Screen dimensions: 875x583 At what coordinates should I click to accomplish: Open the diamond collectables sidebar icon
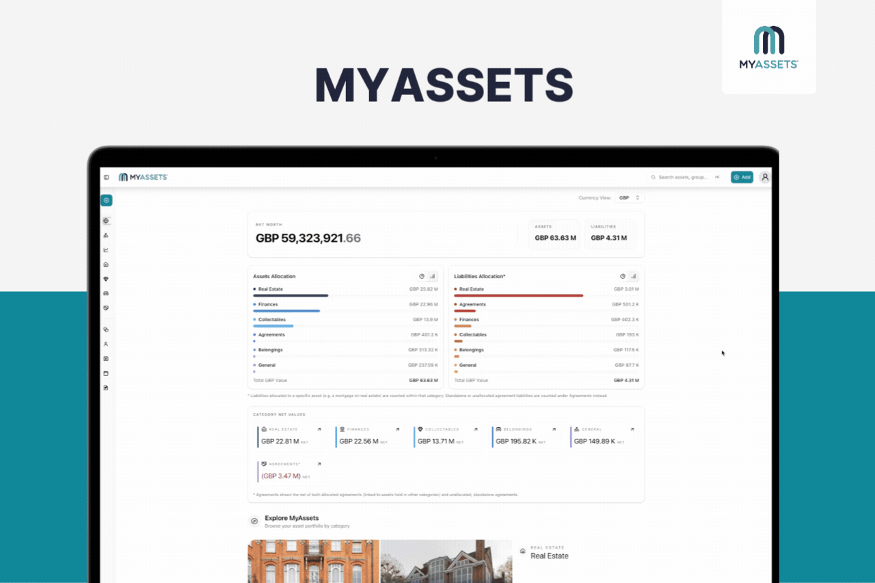point(106,279)
